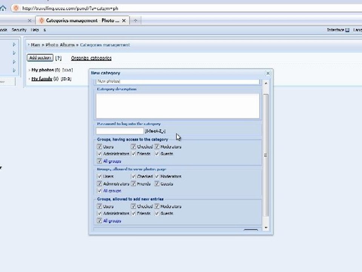The width and height of the screenshot is (362, 272).
Task: Uncheck Moderators under view photos page
Action: coord(157,176)
